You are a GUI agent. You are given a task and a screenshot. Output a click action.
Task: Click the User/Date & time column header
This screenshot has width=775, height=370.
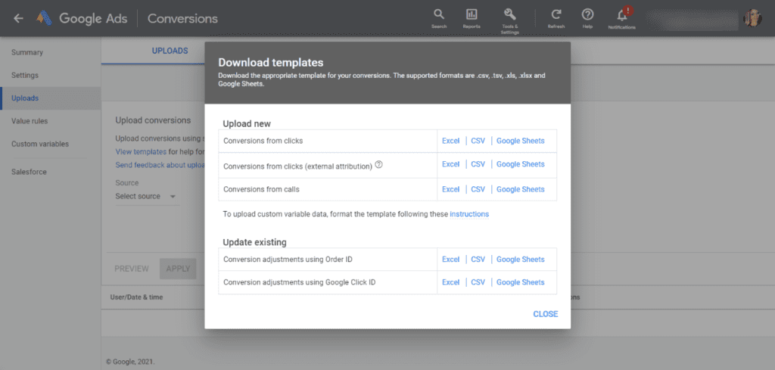point(136,297)
